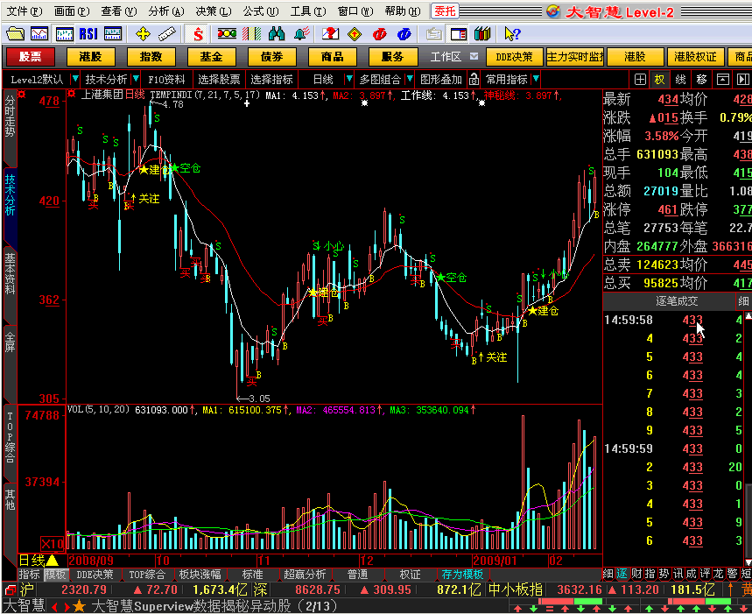Image resolution: width=752 pixels, height=614 pixels.
Task: Click the 港股权证 workspace button
Action: (695, 57)
